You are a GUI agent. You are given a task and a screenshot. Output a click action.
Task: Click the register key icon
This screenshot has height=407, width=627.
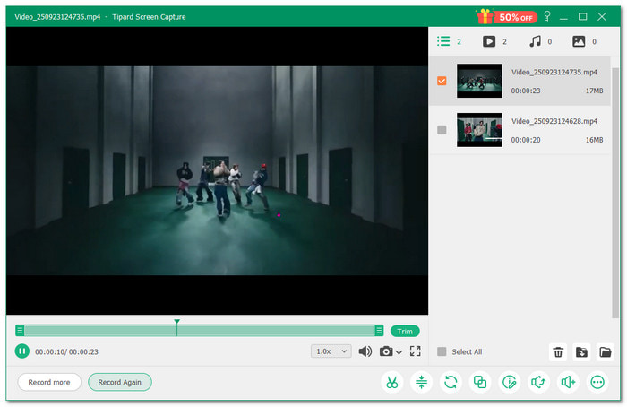(547, 16)
